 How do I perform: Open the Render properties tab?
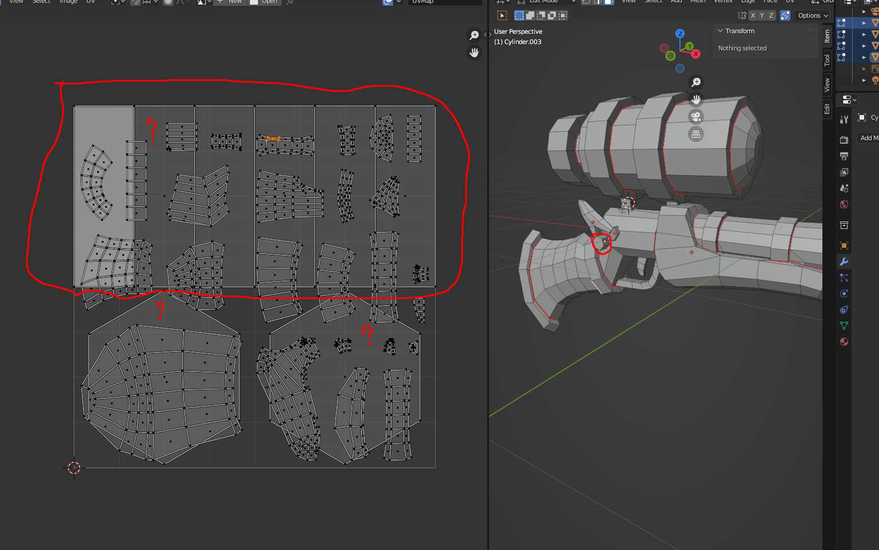844,140
